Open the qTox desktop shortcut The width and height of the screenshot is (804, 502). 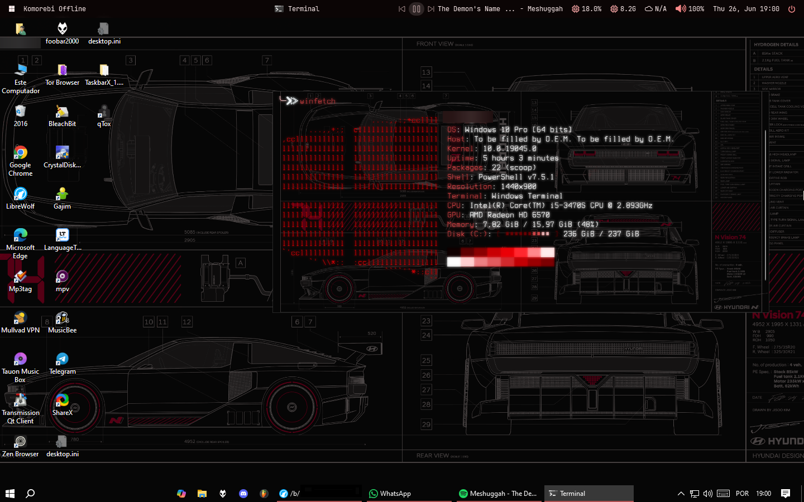coord(104,116)
